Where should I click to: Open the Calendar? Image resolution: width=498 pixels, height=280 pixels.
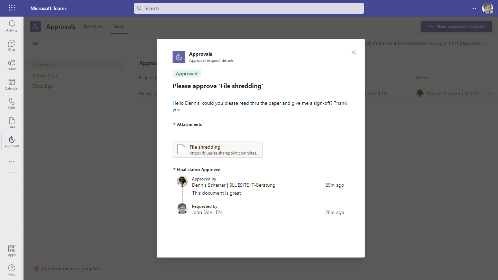(x=11, y=84)
